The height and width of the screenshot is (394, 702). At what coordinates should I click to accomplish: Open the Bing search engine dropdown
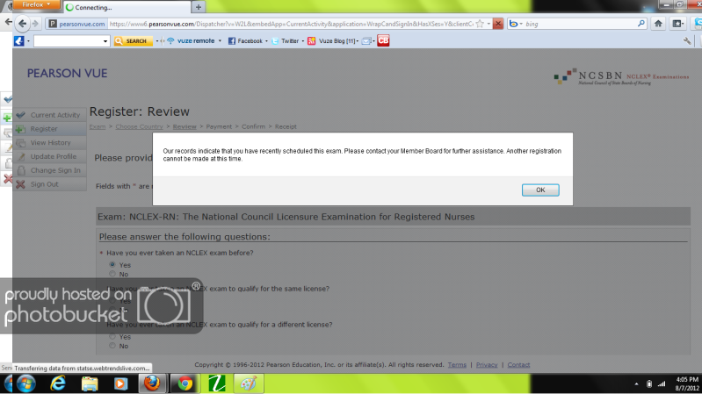point(516,24)
